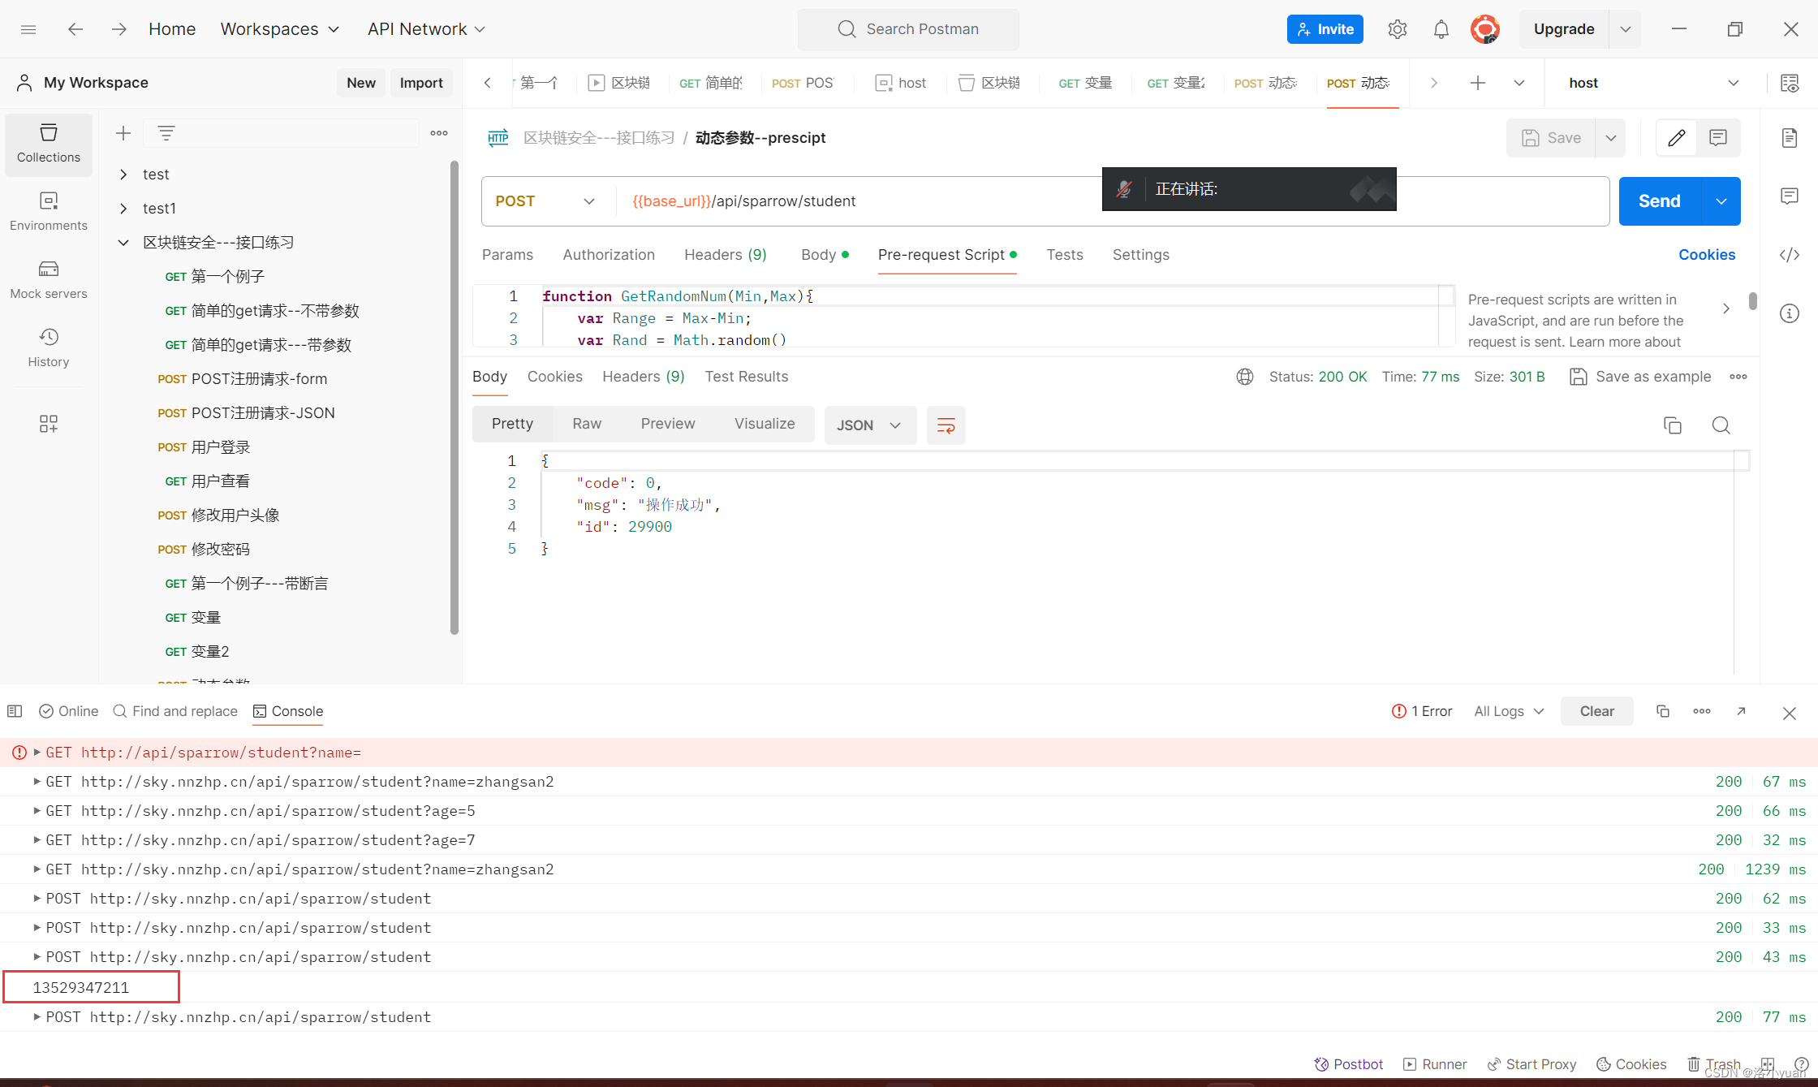Expand the test1 collection
Screen dimensions: 1818x1087
[123, 209]
